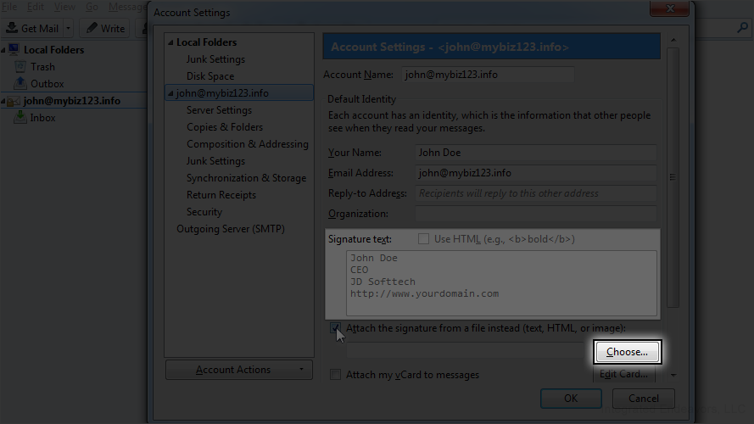Click the Account Name field
Screen dimensions: 754x424
pyautogui.click(x=488, y=75)
